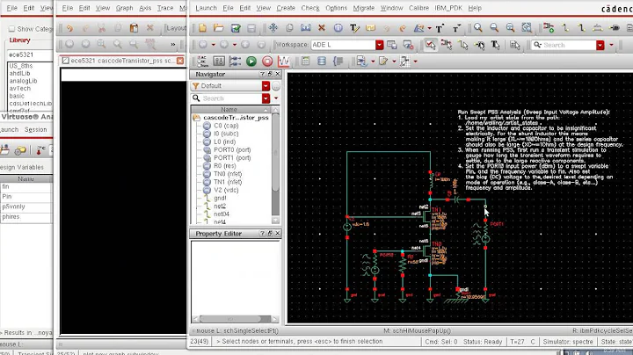The height and width of the screenshot is (355, 633).
Task: Click the Paste clipboard icon in waveform window
Action: (x=134, y=28)
